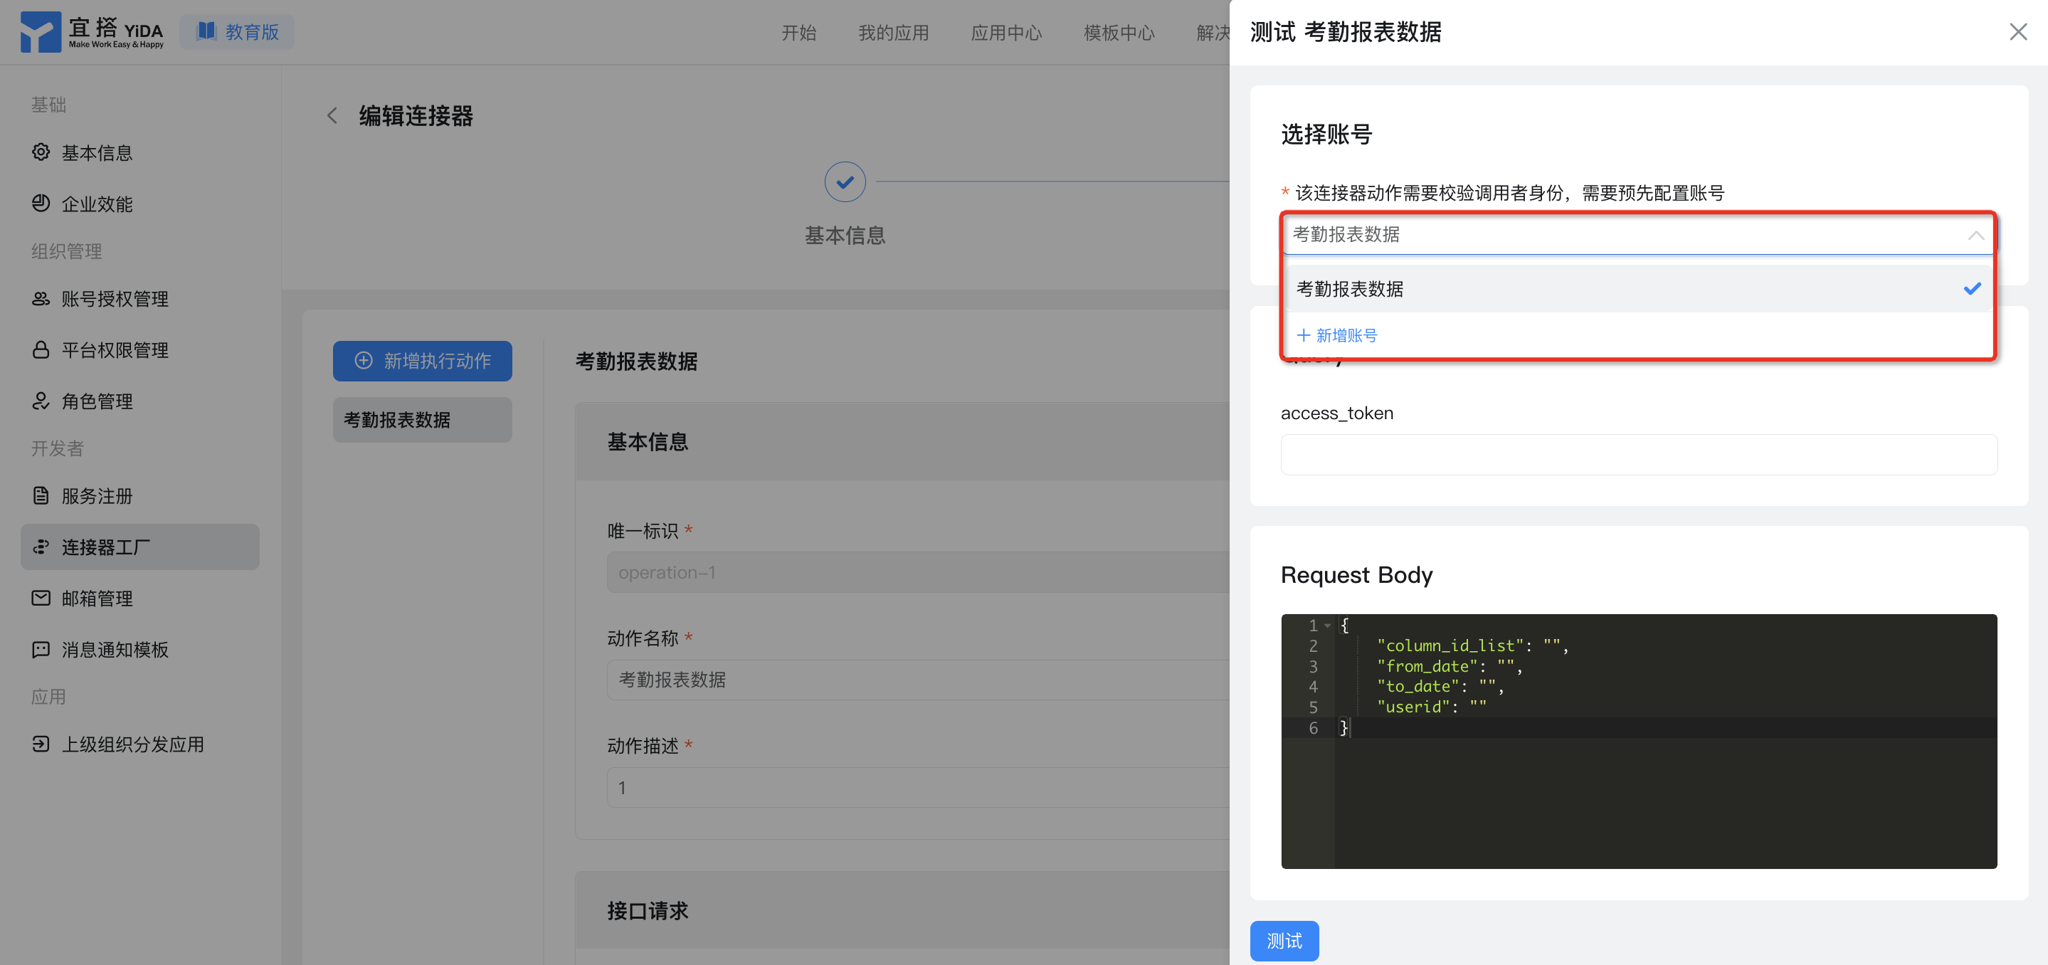This screenshot has width=2048, height=965.
Task: Click the blue checkmark on selected account
Action: (1973, 288)
